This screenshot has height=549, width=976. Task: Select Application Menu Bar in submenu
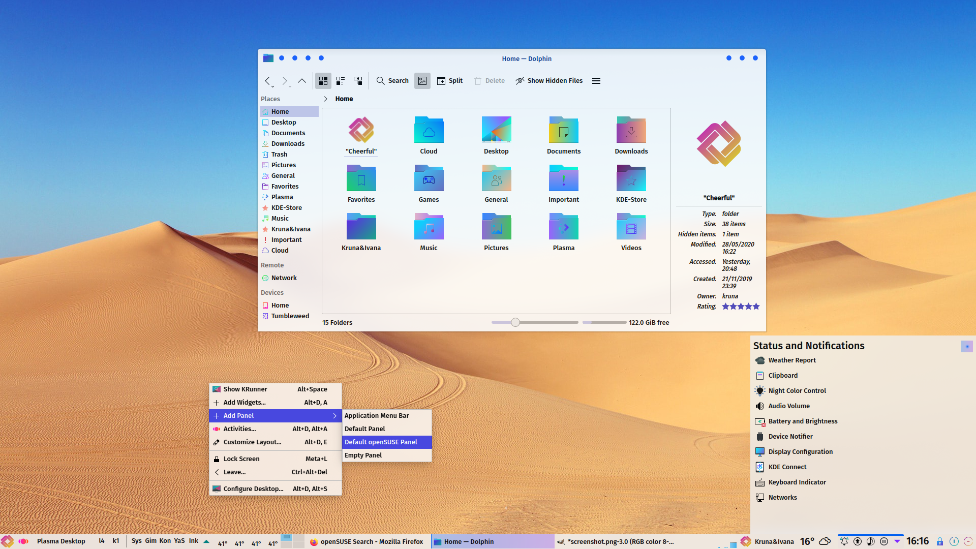387,416
